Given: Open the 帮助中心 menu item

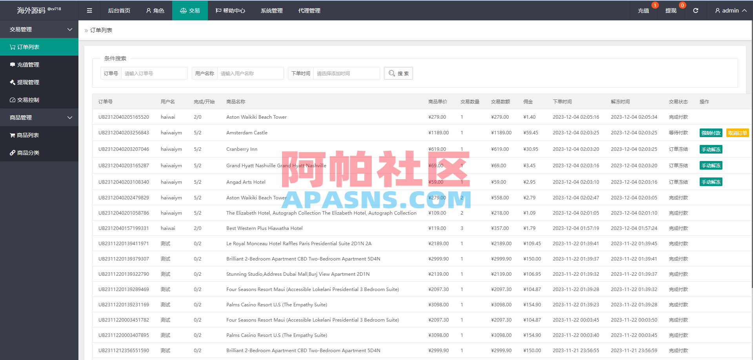Looking at the screenshot, I should pyautogui.click(x=230, y=11).
